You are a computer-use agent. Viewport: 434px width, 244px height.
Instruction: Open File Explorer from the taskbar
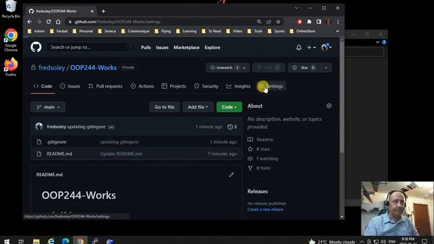click(x=36, y=241)
